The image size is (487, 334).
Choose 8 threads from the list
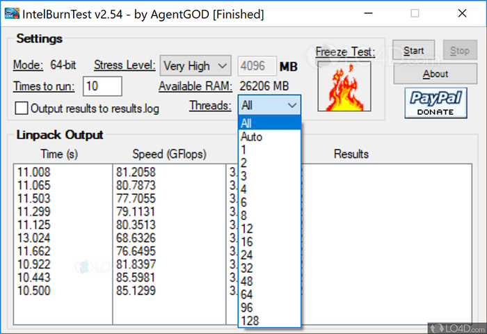[269, 216]
